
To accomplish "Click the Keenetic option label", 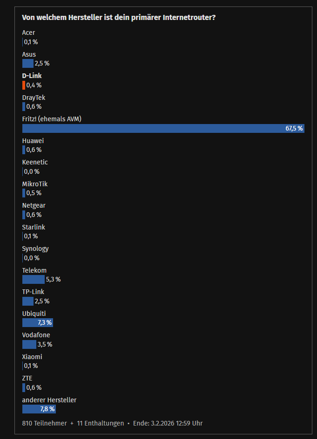I will pyautogui.click(x=35, y=163).
